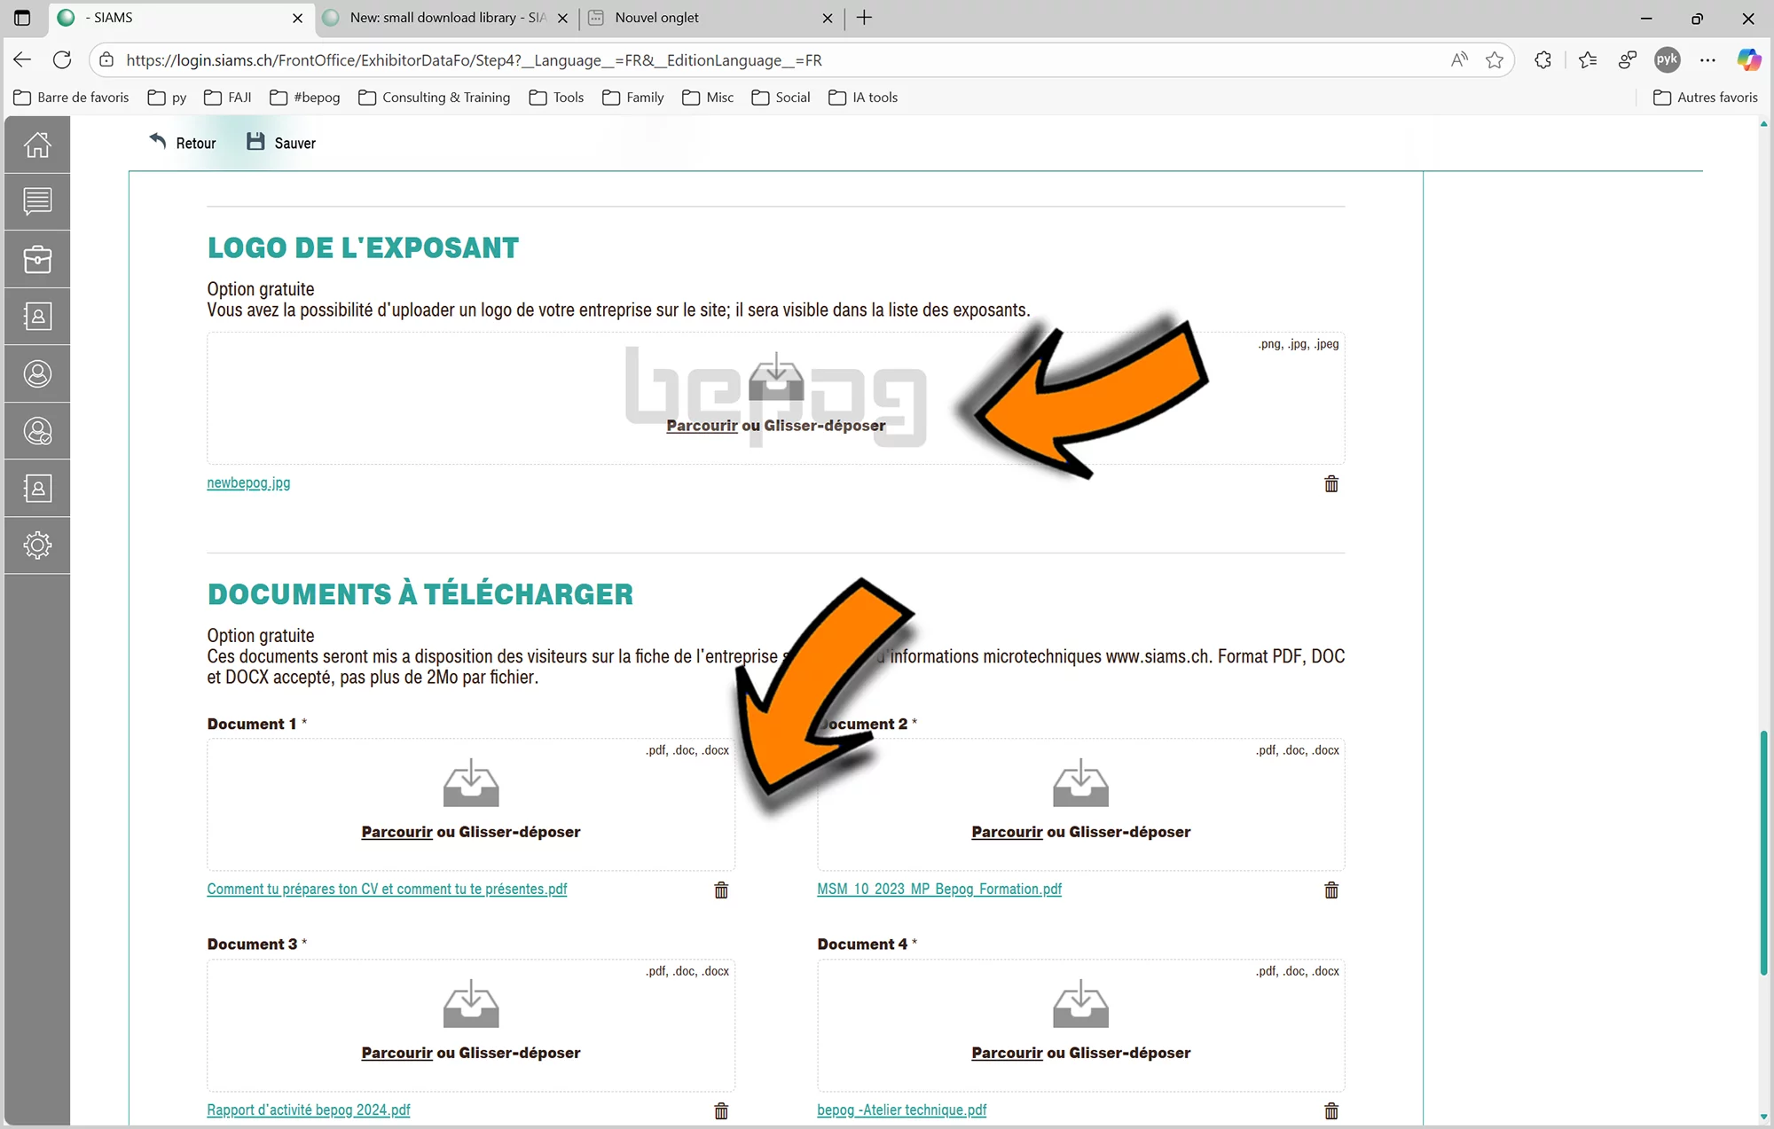Open the IA tools favorites folder
Viewport: 1774px width, 1129px height.
[863, 98]
